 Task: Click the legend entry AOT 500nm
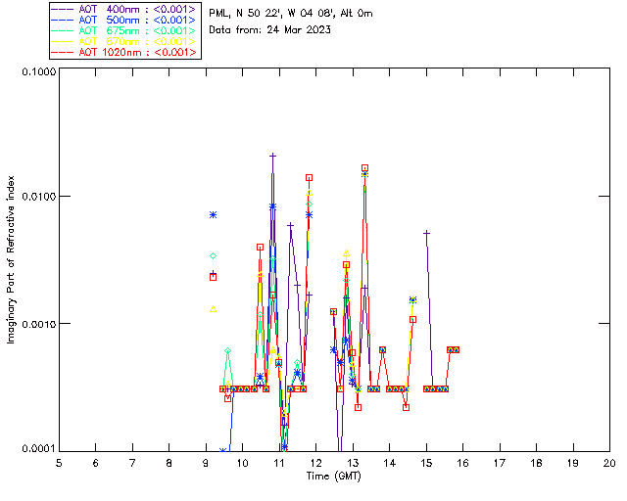click(x=123, y=20)
